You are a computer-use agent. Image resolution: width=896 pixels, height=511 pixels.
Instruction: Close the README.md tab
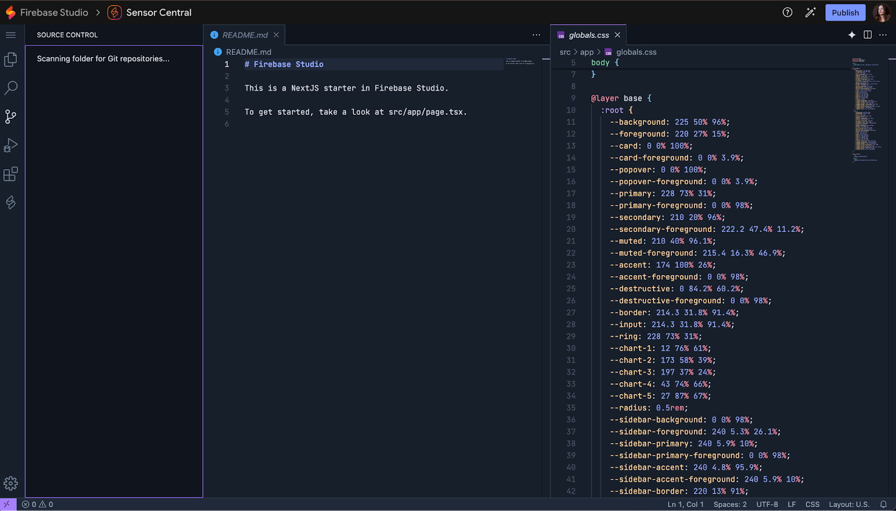[276, 35]
